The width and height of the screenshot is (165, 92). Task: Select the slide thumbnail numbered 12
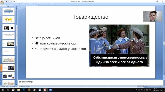tap(9, 76)
